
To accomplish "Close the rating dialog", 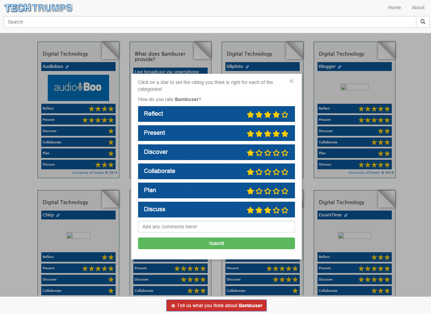I will click(x=291, y=81).
